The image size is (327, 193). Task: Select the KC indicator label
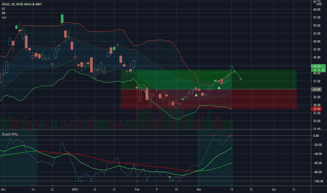4,9
